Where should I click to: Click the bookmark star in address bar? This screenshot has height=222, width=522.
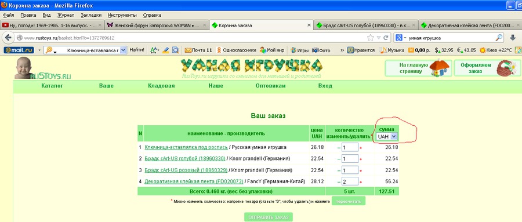370,38
